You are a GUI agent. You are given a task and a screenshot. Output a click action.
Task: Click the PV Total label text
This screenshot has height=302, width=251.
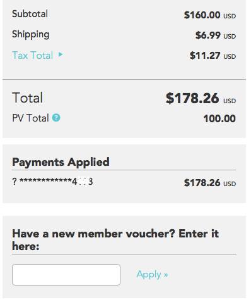coord(30,118)
